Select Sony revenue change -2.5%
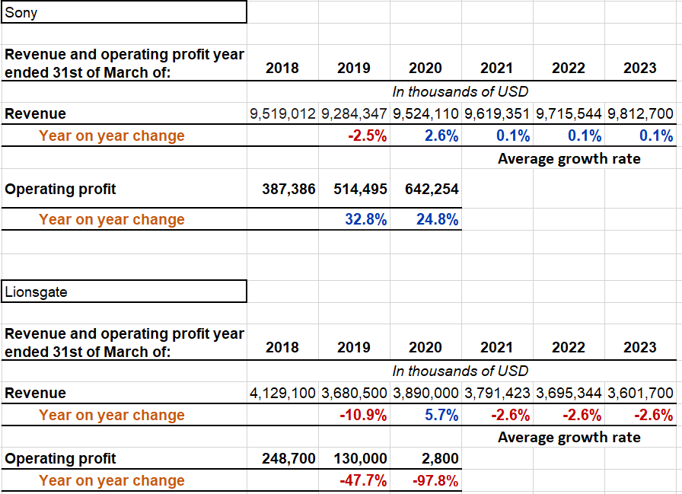The height and width of the screenshot is (494, 682). pyautogui.click(x=367, y=135)
